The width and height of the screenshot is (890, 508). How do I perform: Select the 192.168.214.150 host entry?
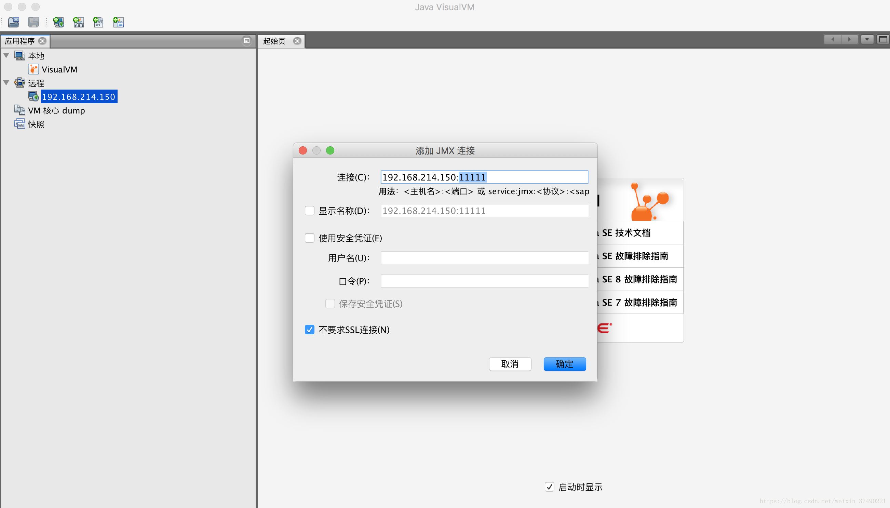[x=79, y=97]
